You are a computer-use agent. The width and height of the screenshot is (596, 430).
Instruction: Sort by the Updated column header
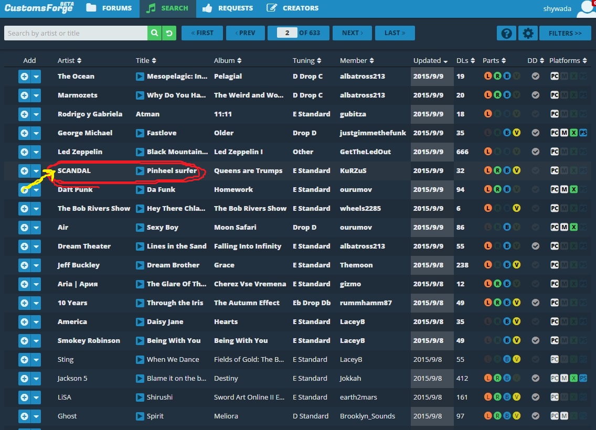[430, 60]
